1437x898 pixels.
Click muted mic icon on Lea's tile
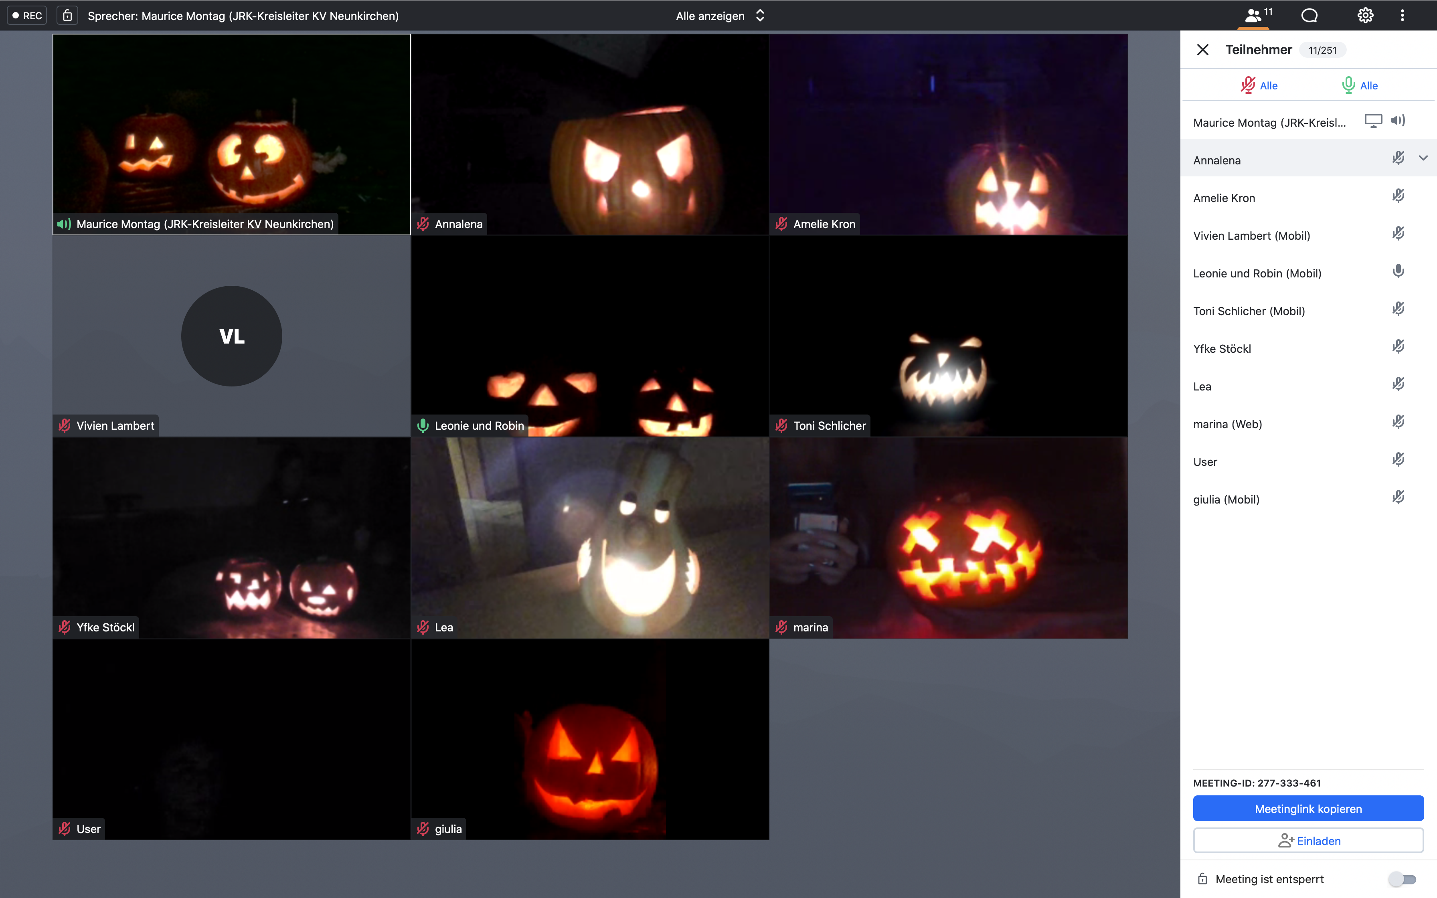point(423,627)
